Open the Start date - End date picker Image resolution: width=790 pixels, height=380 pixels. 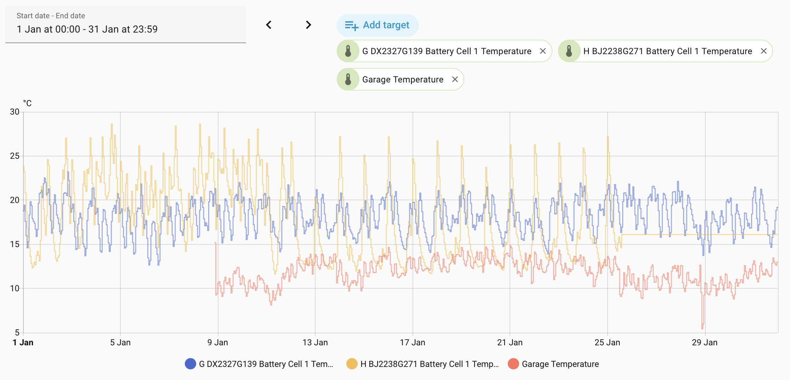125,24
